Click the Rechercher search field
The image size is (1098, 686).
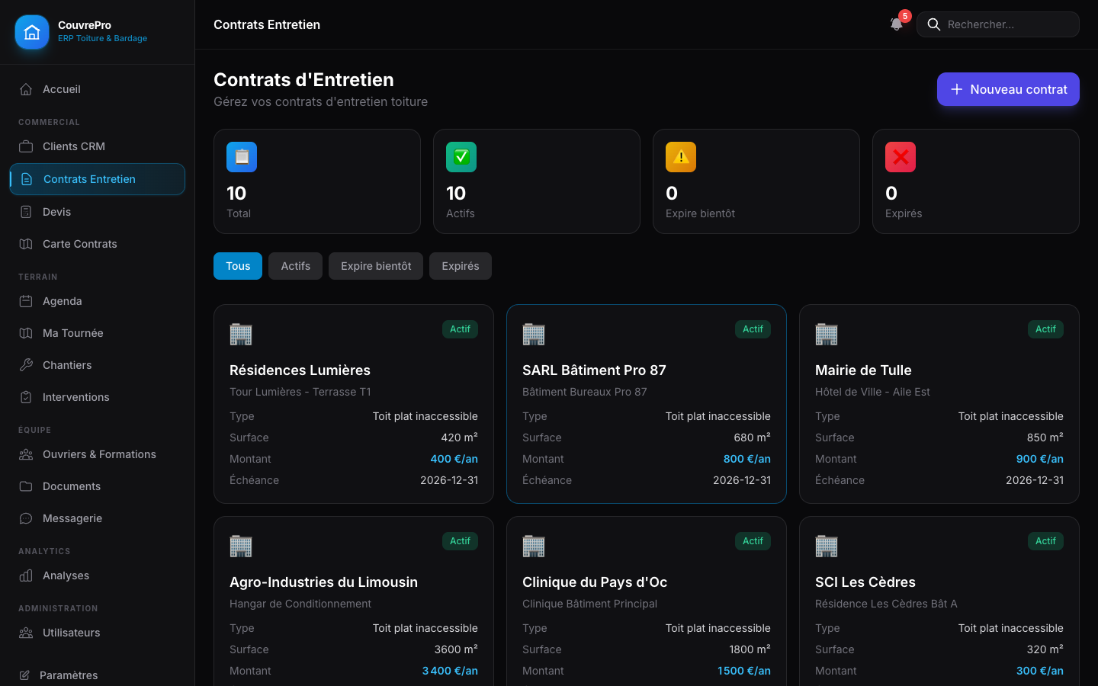tap(998, 24)
